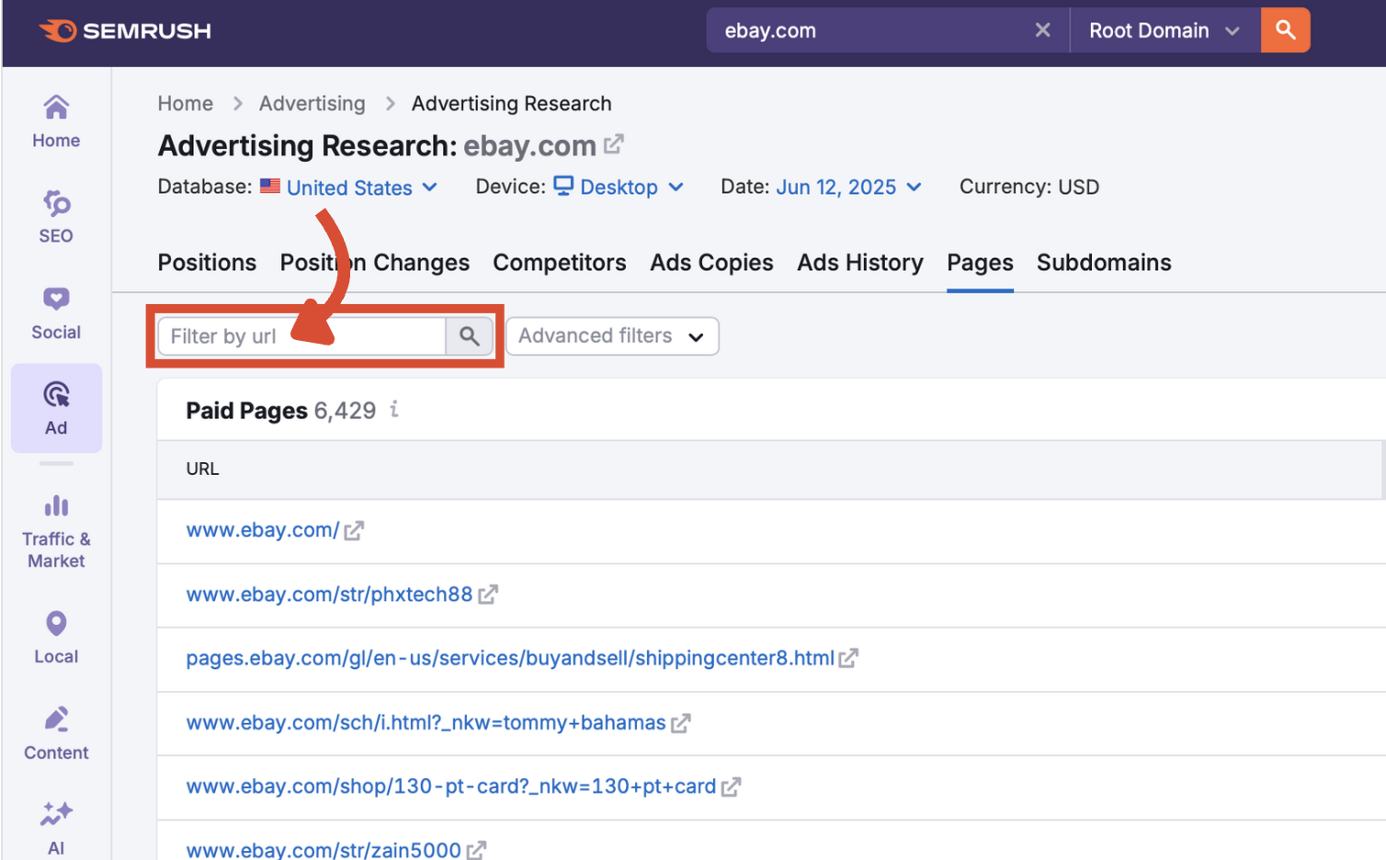Viewport: 1386px width, 860px height.
Task: Click the Filter by url input field
Action: [301, 336]
